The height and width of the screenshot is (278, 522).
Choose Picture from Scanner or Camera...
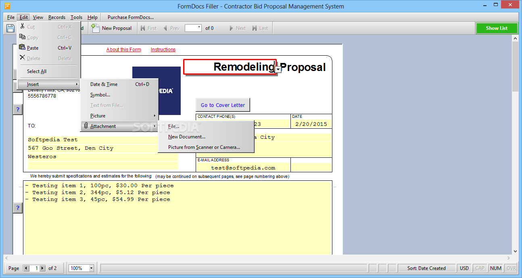pyautogui.click(x=206, y=147)
